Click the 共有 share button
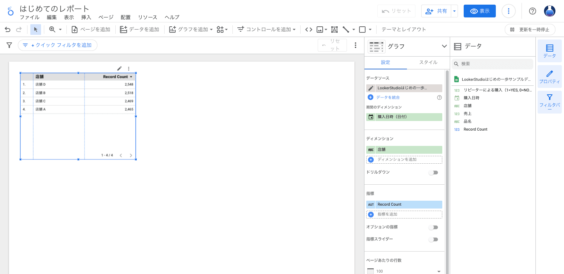 (x=436, y=11)
